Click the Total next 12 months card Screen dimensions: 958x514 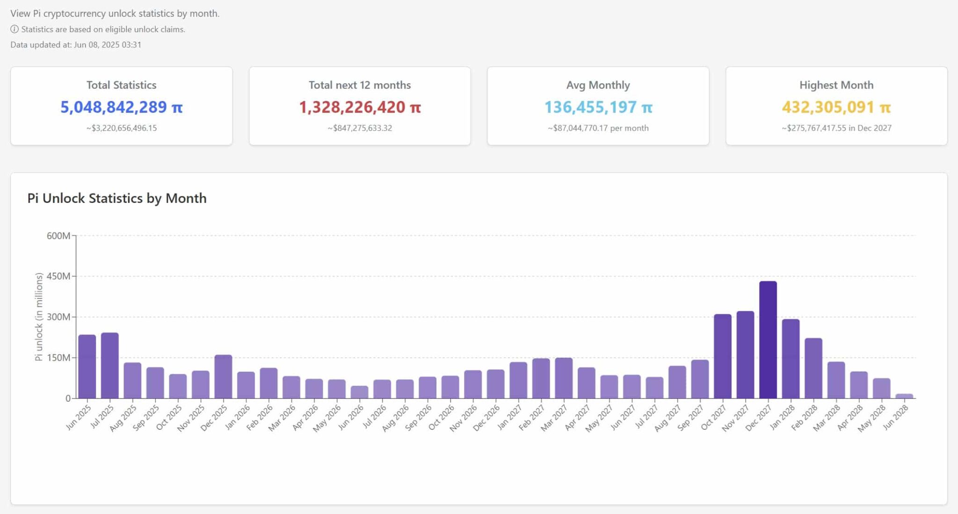point(360,106)
